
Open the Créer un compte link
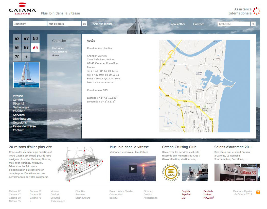tap(103, 24)
